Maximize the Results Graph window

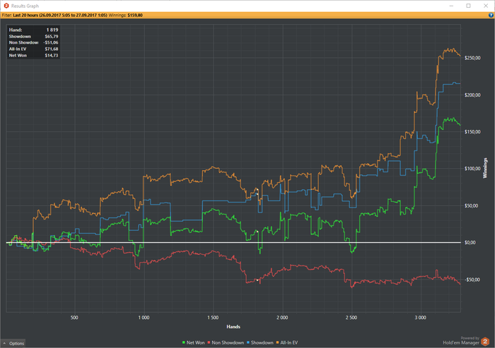[x=468, y=6]
